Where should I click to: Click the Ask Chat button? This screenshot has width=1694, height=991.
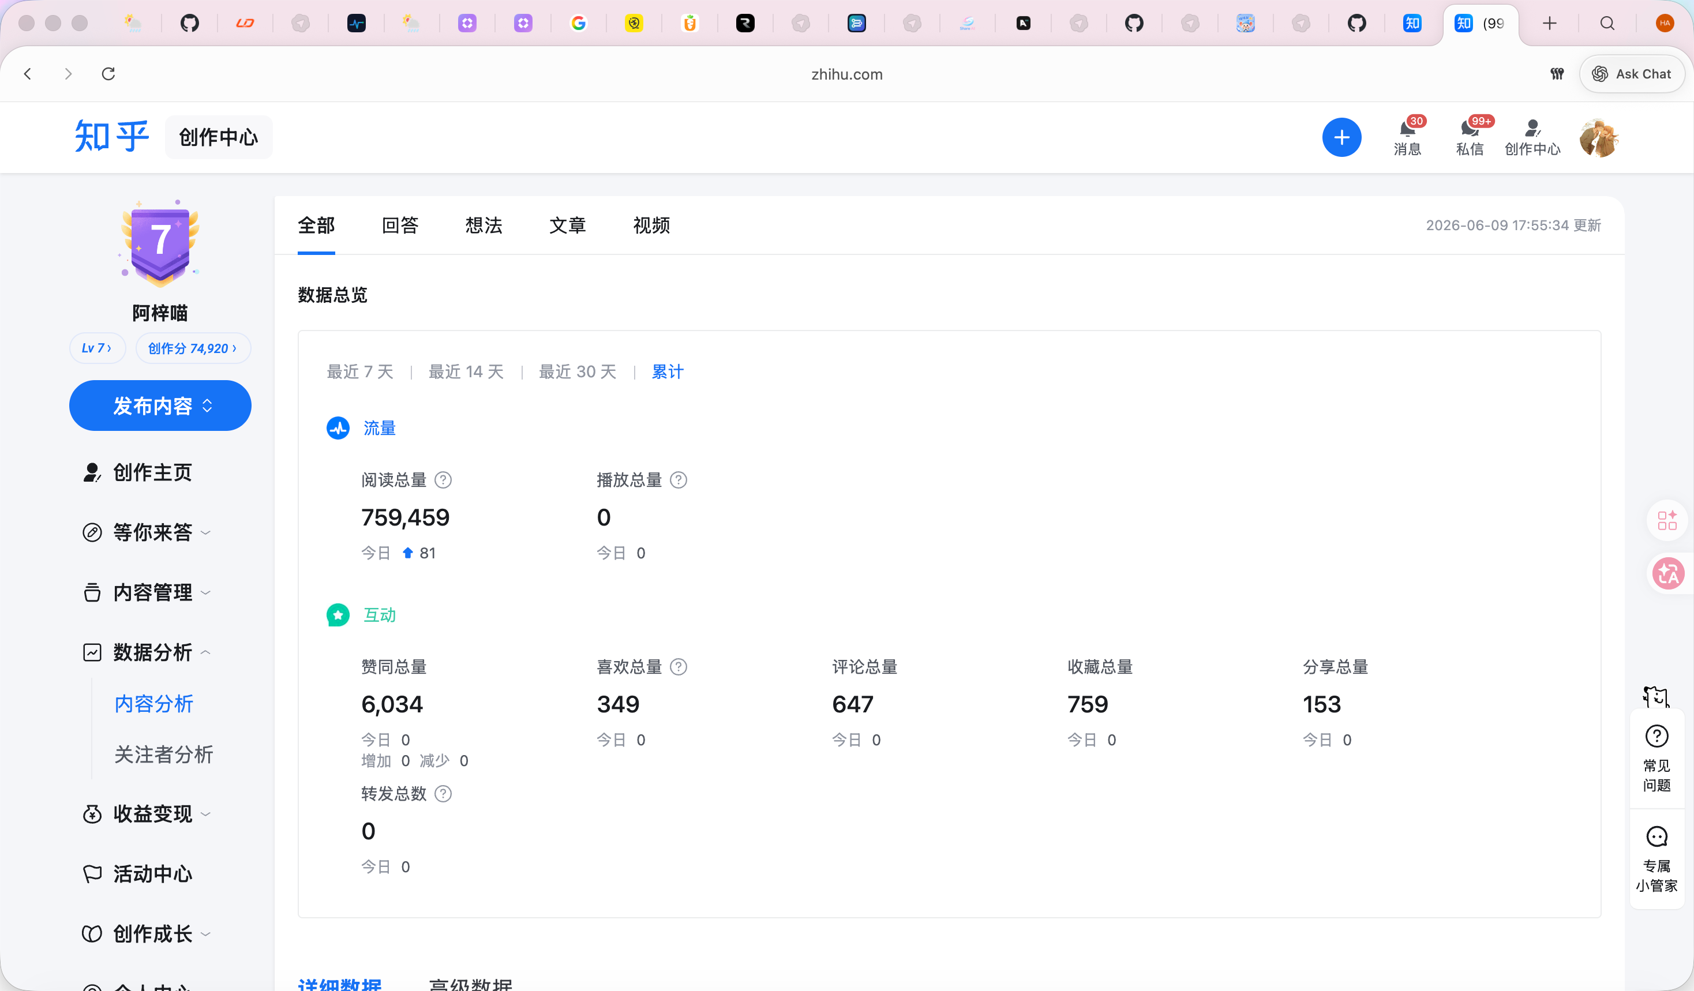click(x=1632, y=74)
